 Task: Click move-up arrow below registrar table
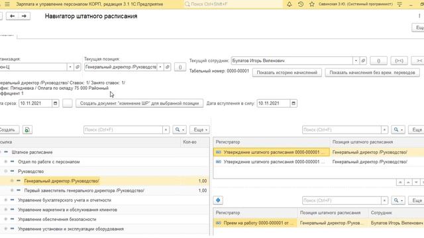click(x=408, y=182)
